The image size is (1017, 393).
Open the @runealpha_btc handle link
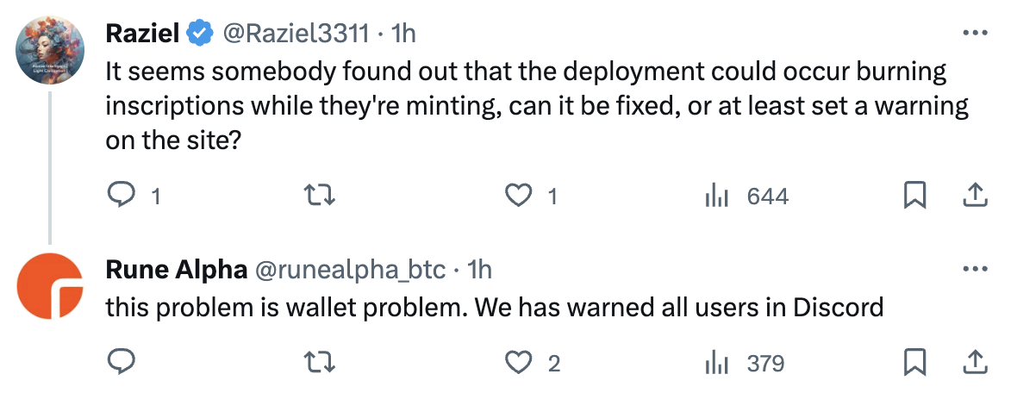tap(347, 269)
